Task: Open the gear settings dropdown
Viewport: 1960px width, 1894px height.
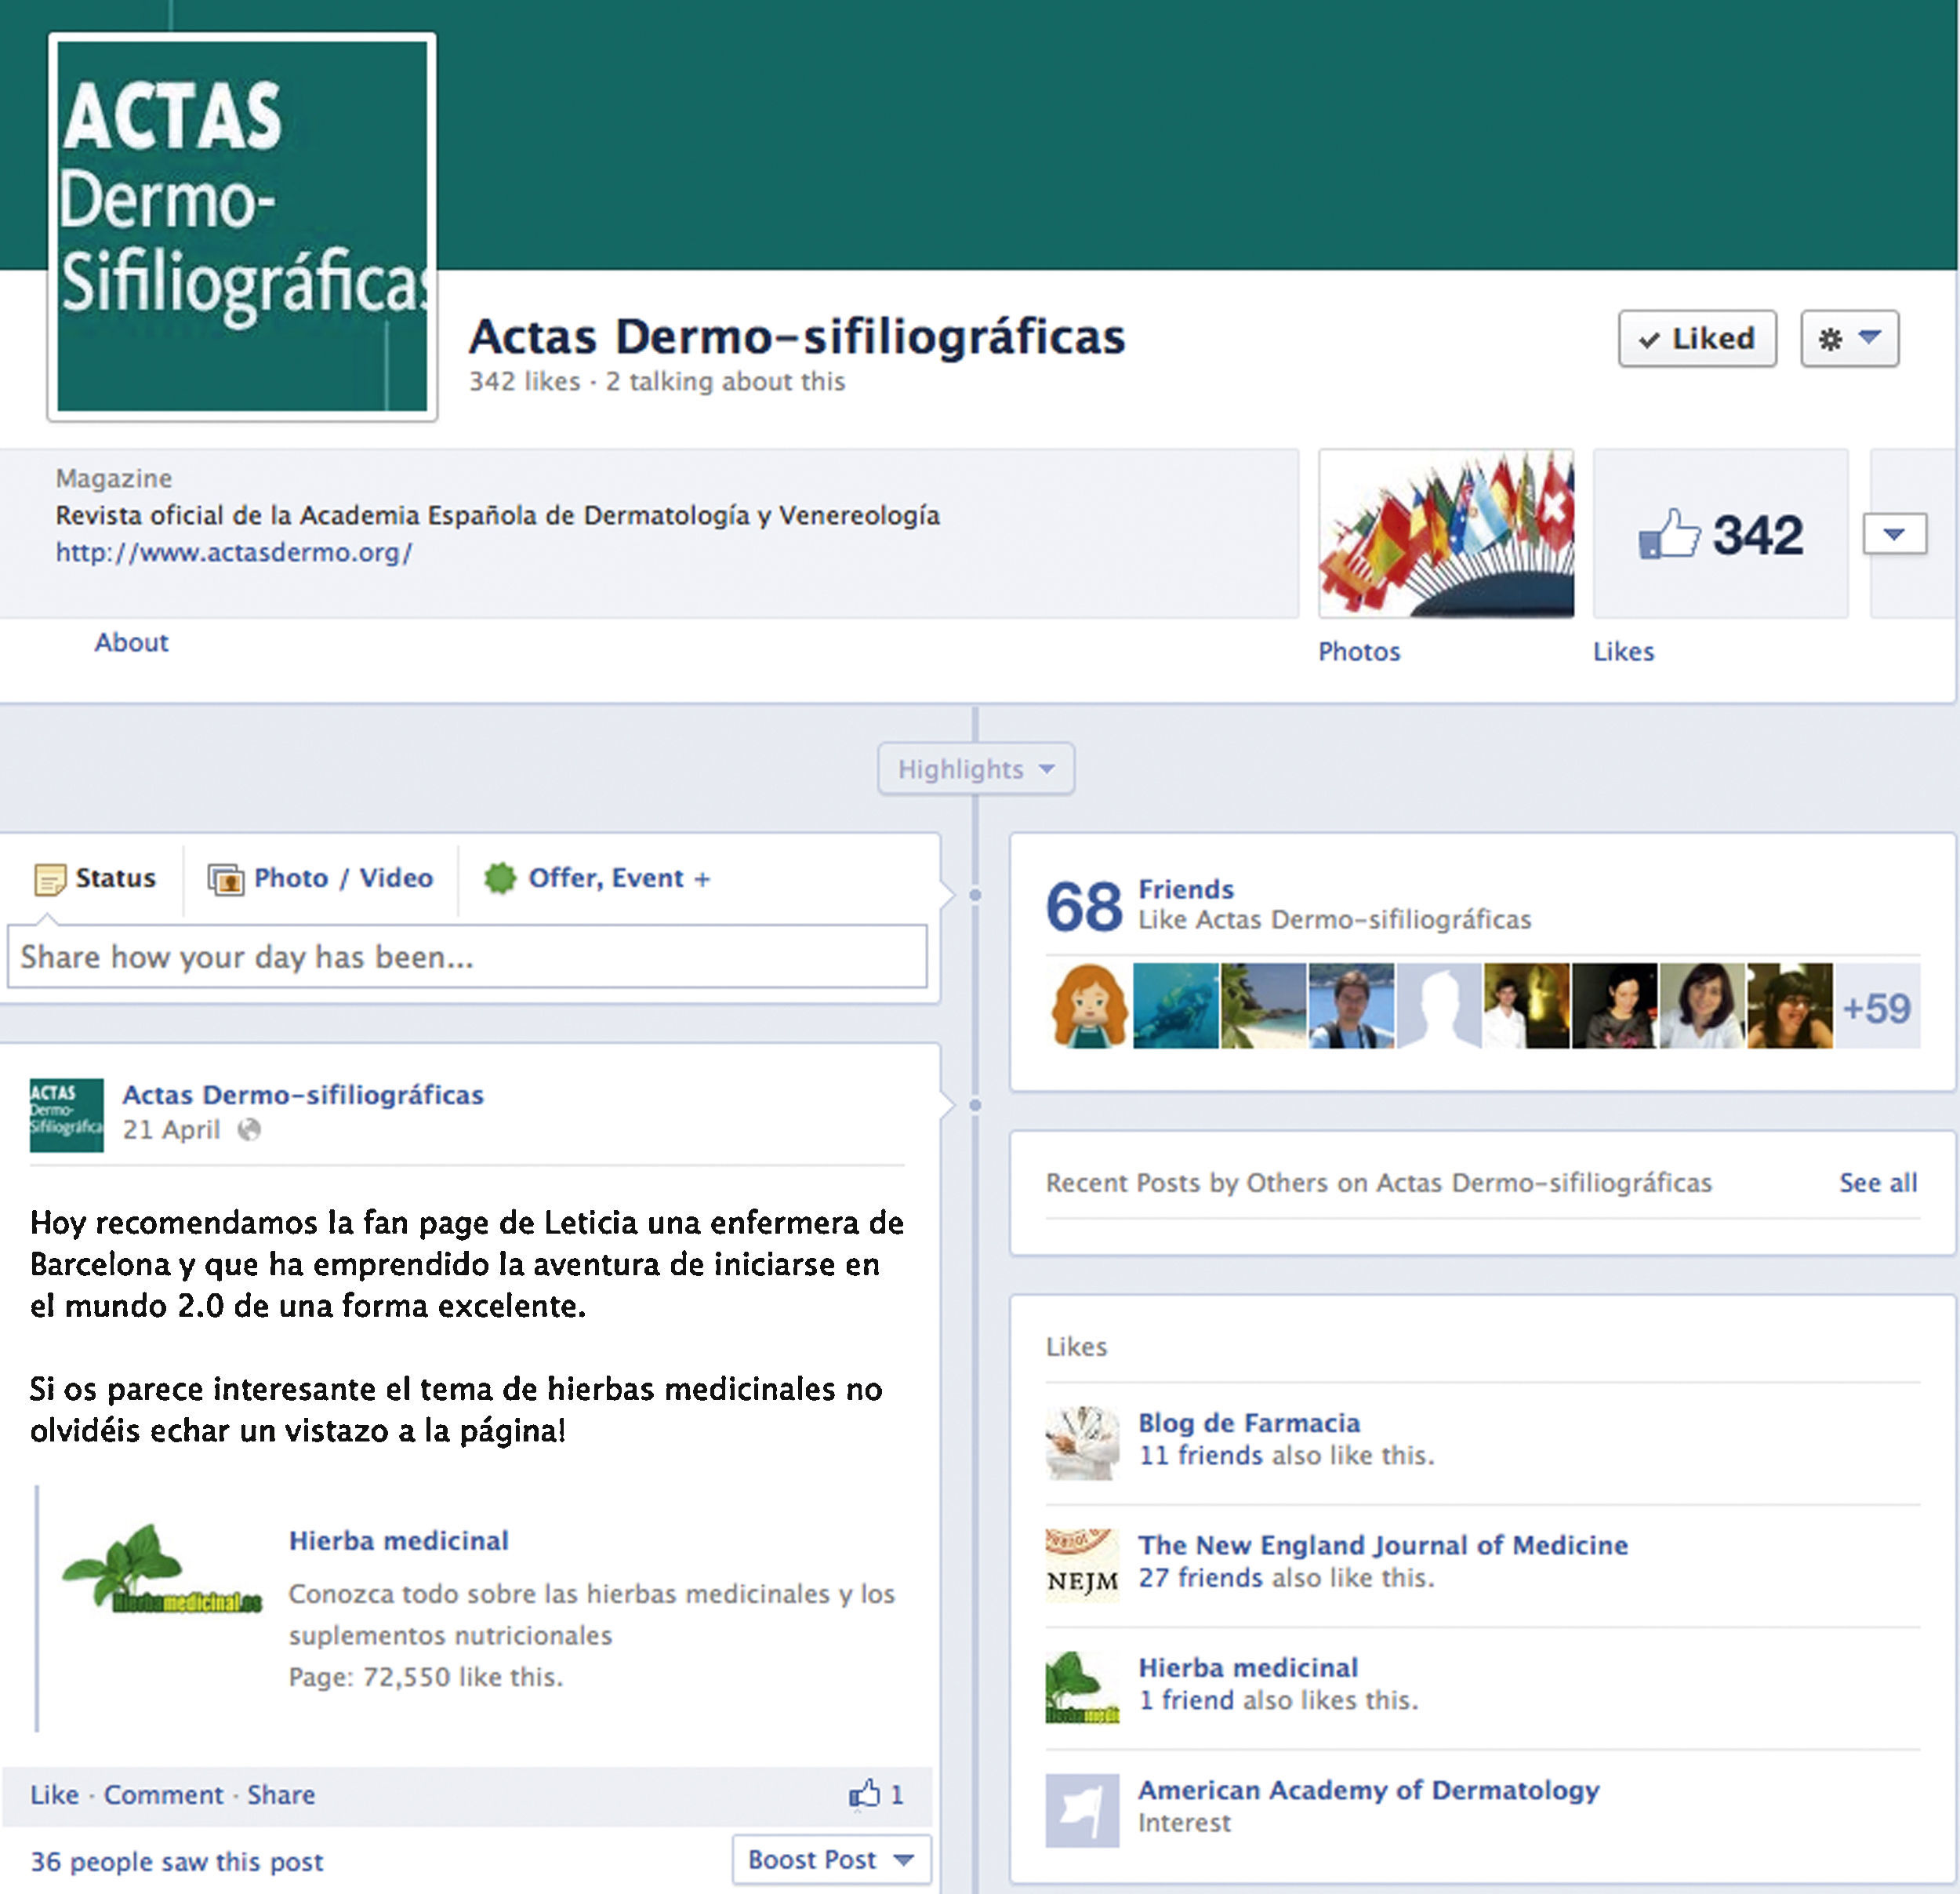Action: 1849,339
